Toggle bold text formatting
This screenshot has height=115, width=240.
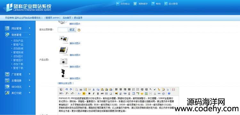coord(89,93)
